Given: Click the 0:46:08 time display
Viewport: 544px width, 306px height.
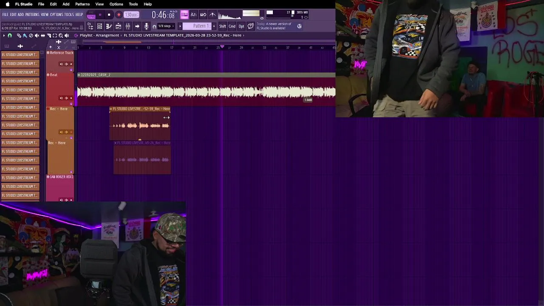Looking at the screenshot, I should coord(164,15).
